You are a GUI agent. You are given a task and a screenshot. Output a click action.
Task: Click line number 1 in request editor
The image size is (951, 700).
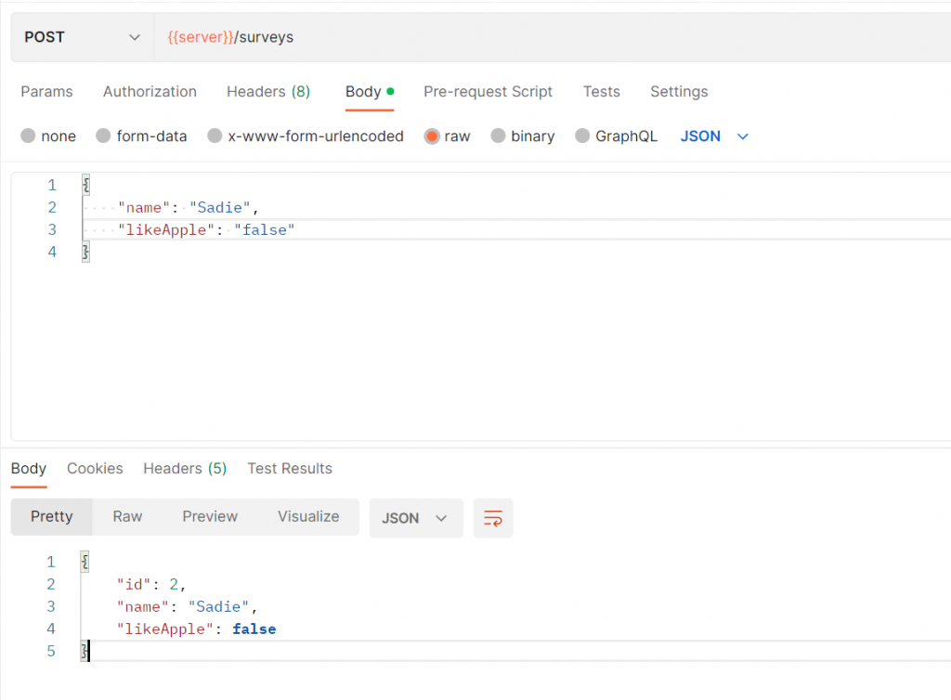tap(52, 185)
